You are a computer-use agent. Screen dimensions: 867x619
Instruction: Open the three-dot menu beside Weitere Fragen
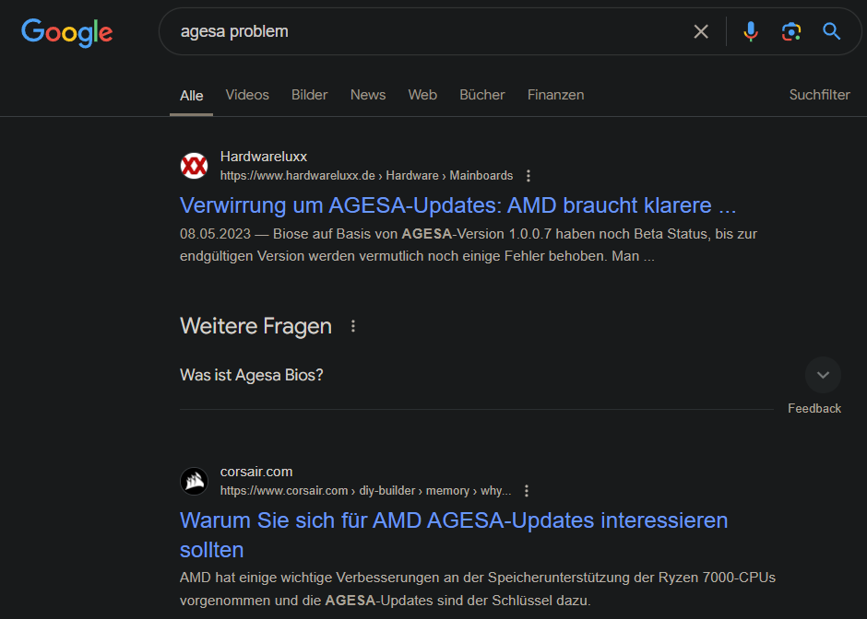click(x=352, y=326)
